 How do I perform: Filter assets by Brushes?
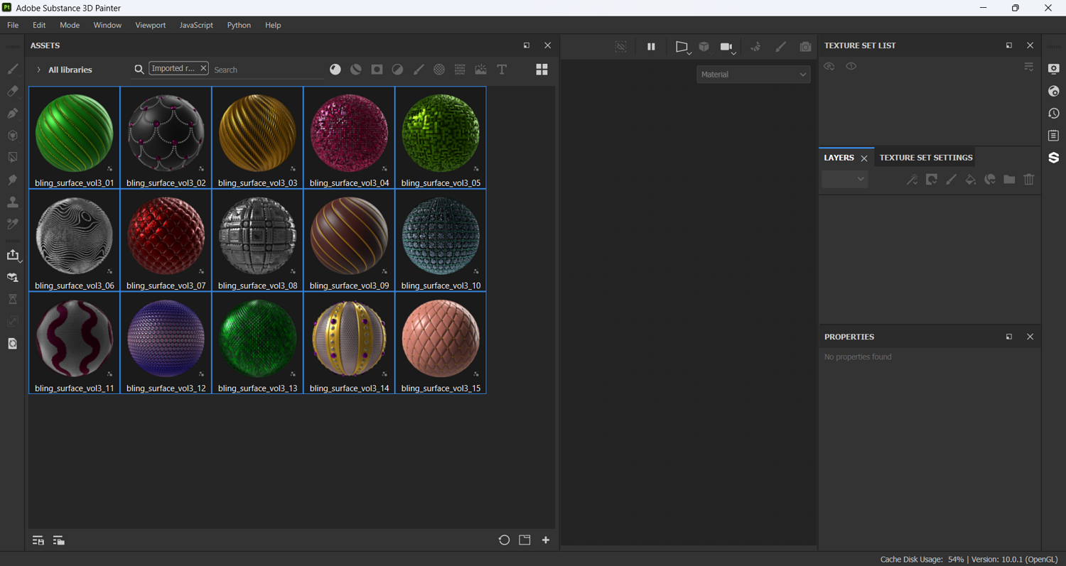(x=419, y=69)
